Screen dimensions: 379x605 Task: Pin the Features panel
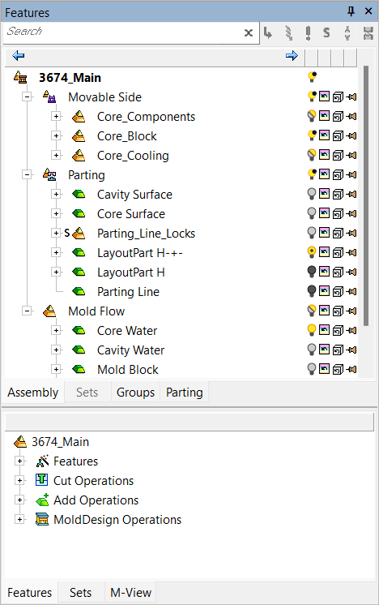[x=351, y=11]
